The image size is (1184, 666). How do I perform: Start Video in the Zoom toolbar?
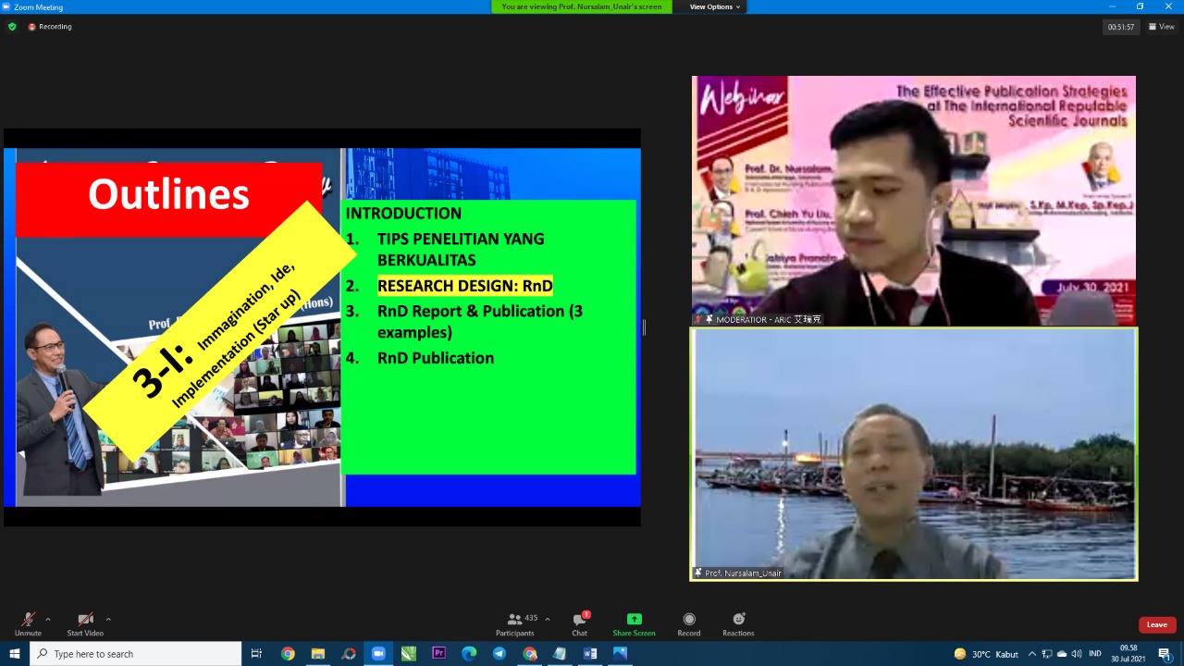click(85, 624)
